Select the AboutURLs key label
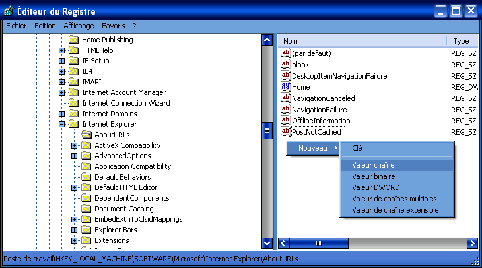The height and width of the screenshot is (268, 482). (x=112, y=135)
